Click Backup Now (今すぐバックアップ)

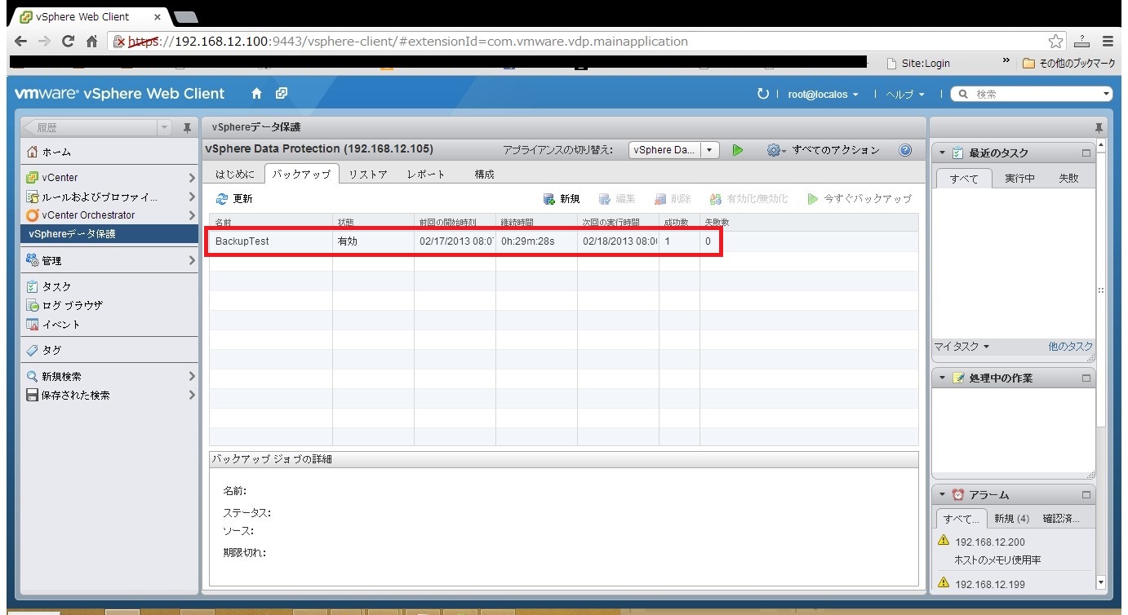coord(859,199)
